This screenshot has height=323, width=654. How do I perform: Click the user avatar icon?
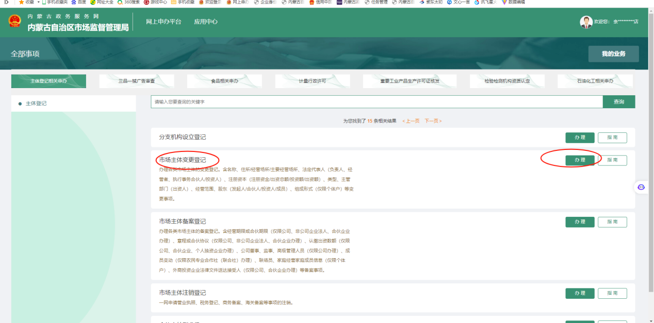click(586, 22)
